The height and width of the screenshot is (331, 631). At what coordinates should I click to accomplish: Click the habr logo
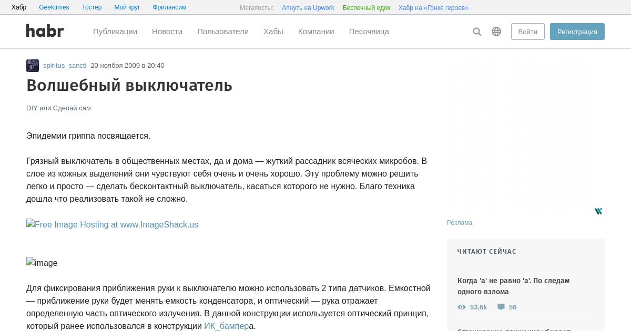[x=45, y=31]
